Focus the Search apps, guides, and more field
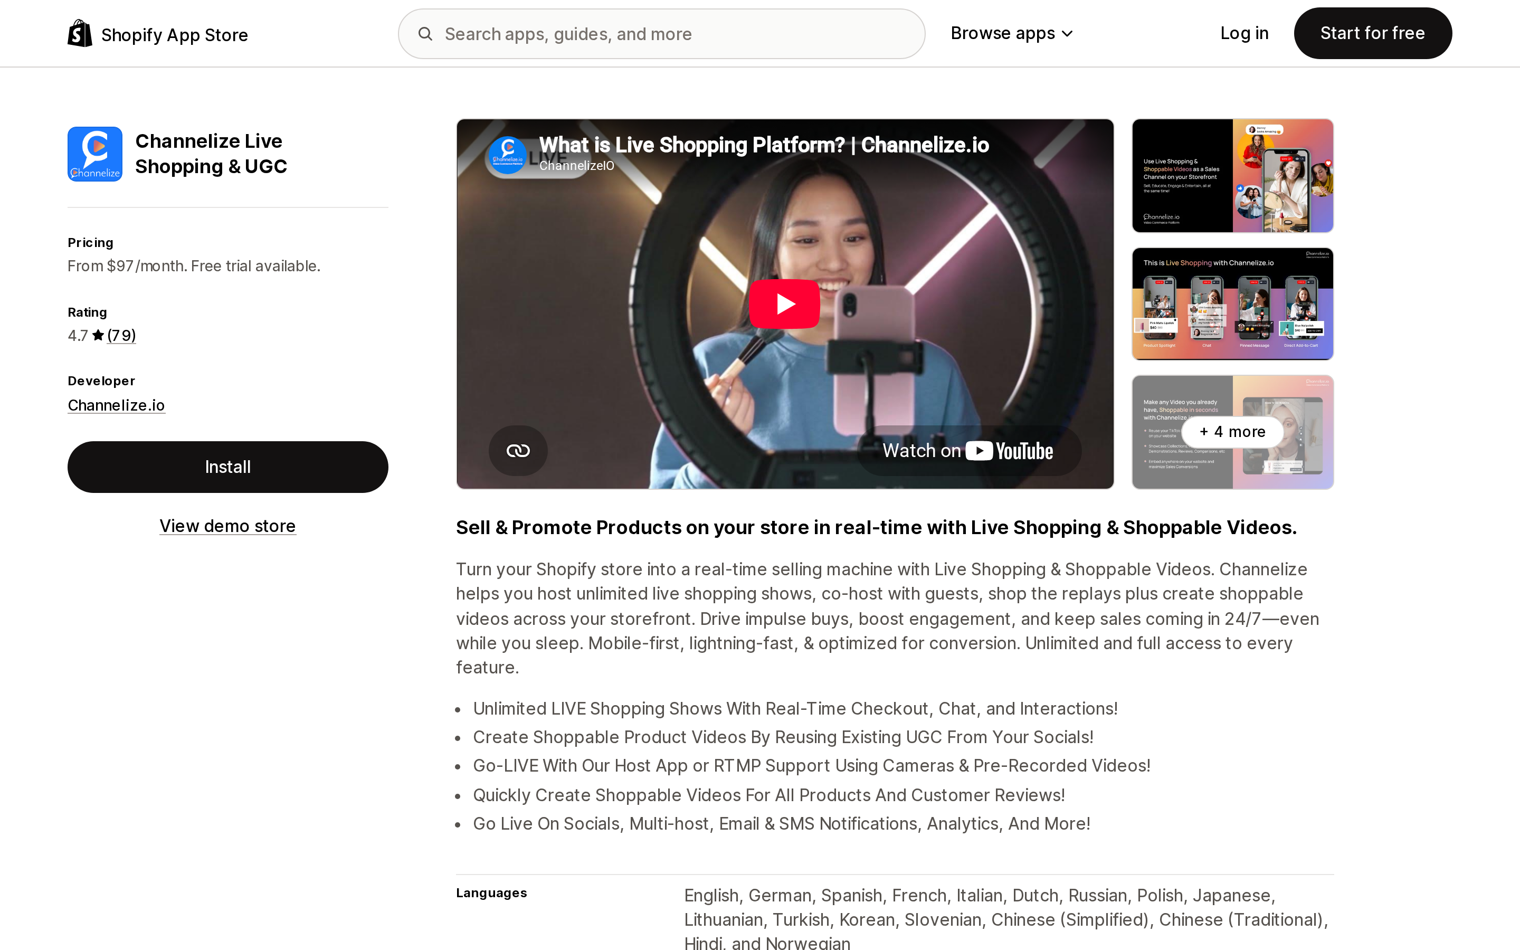The height and width of the screenshot is (950, 1520). (x=661, y=34)
